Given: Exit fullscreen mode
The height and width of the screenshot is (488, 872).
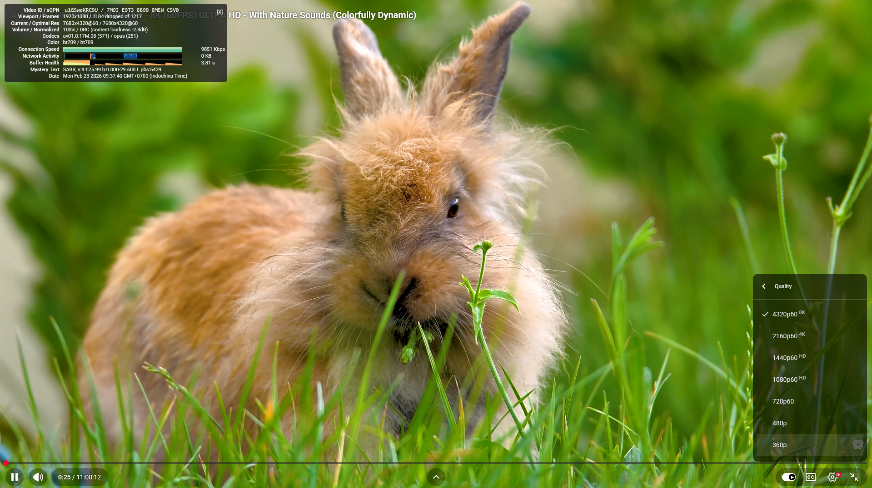Looking at the screenshot, I should coord(854,477).
